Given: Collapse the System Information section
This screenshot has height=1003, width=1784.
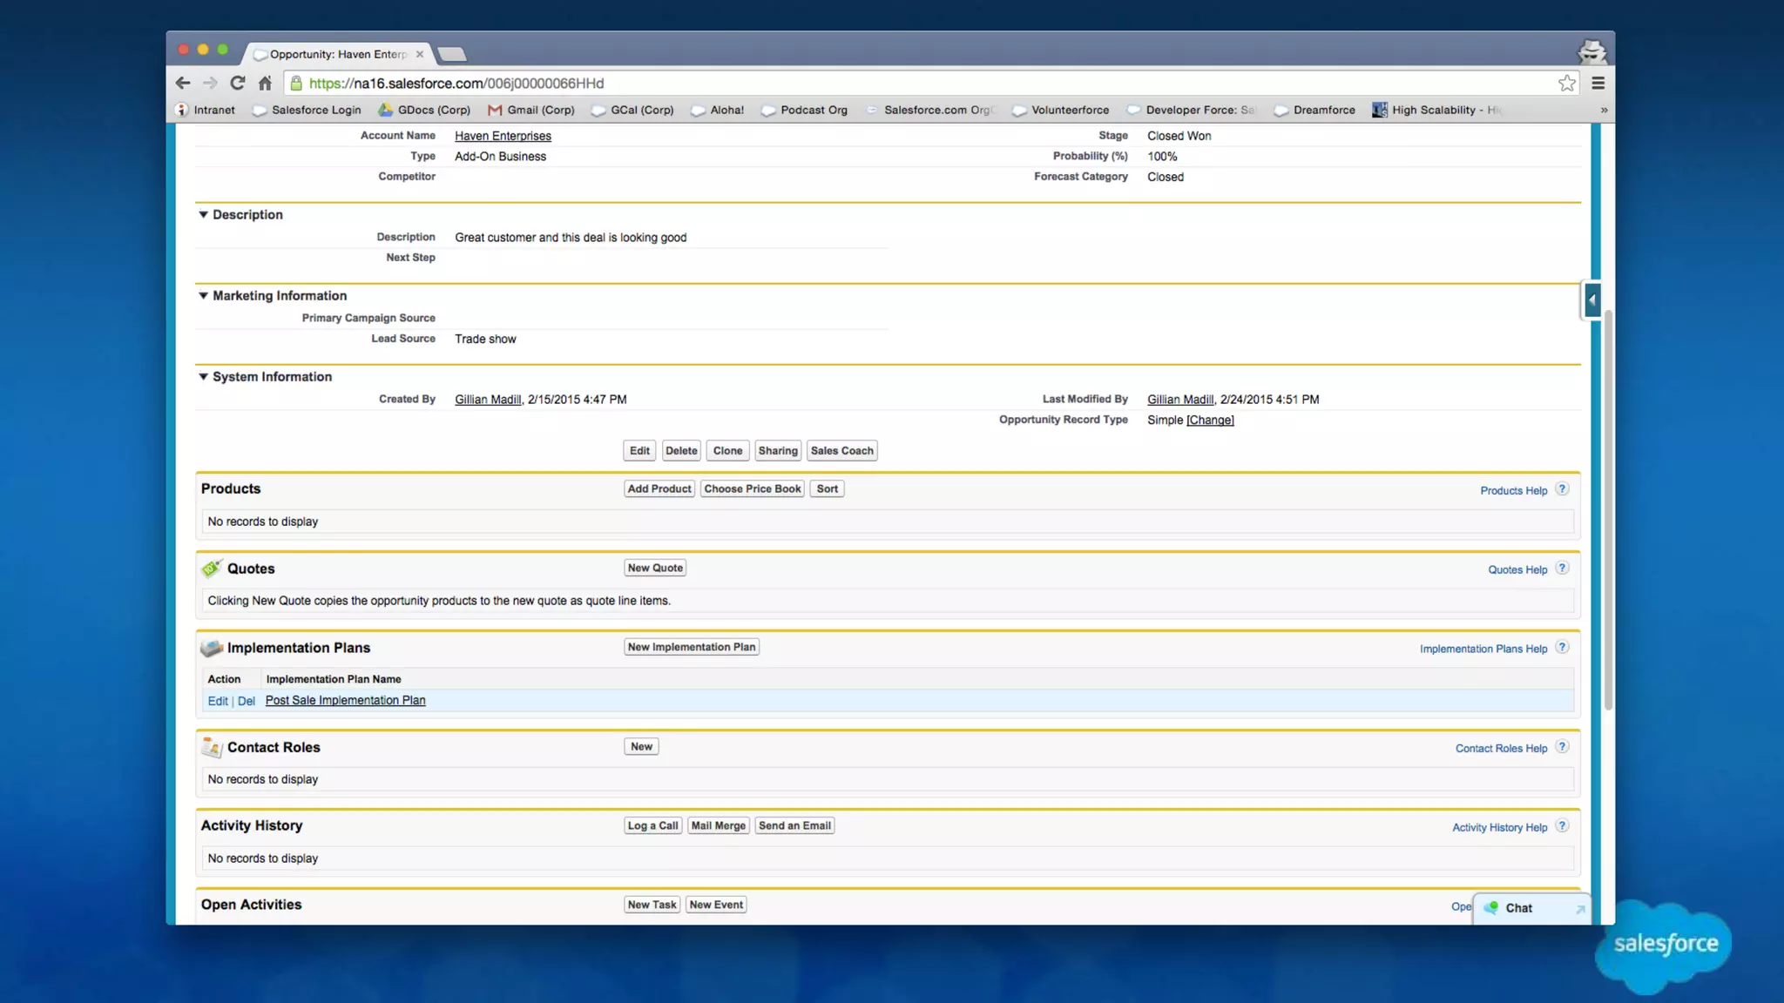Looking at the screenshot, I should point(203,376).
